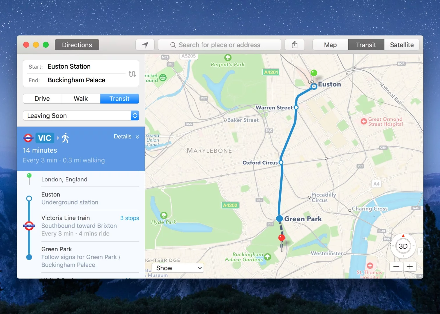Click the 3 stops link for Victoria Line
Screen dimensions: 440x314
pos(129,218)
